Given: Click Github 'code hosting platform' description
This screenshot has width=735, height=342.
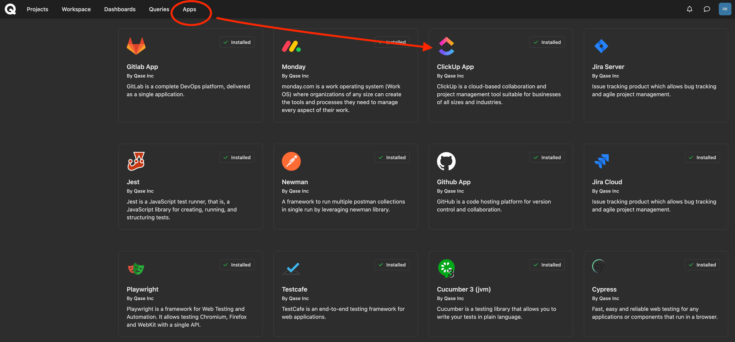Looking at the screenshot, I should pos(494,206).
